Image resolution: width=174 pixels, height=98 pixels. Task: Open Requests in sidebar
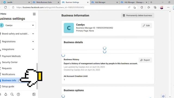point(7,68)
